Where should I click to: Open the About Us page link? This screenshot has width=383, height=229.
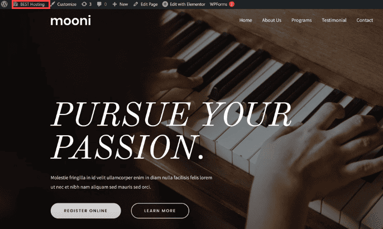271,20
